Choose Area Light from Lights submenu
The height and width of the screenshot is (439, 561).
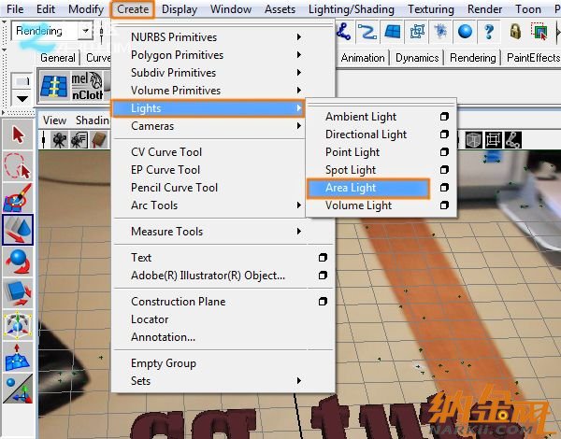[352, 188]
